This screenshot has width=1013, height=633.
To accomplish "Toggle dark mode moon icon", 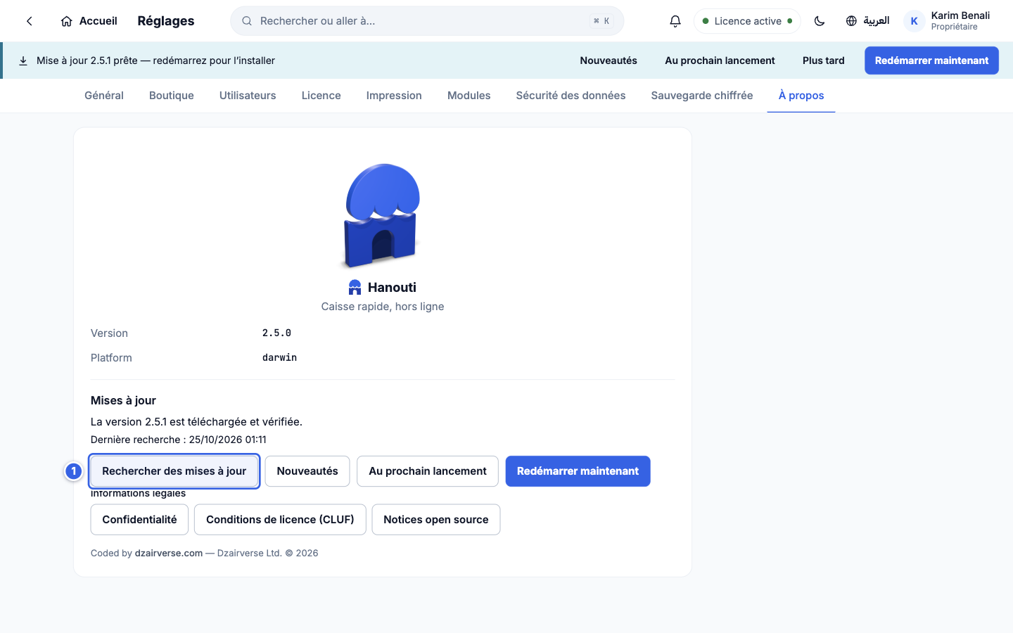I will [x=820, y=21].
